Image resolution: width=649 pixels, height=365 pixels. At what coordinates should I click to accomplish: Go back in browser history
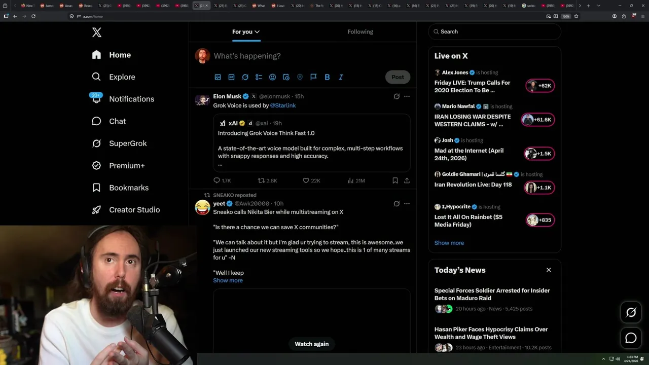pos(15,16)
